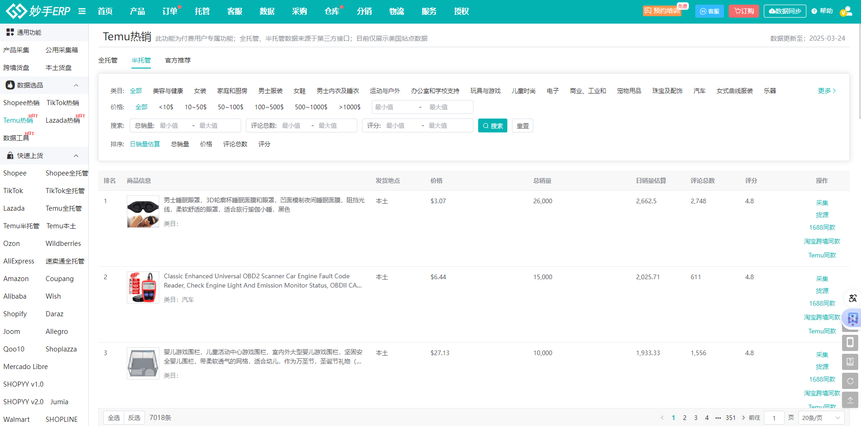861x426 pixels.
Task: Open the user account avatar icon
Action: (x=846, y=11)
